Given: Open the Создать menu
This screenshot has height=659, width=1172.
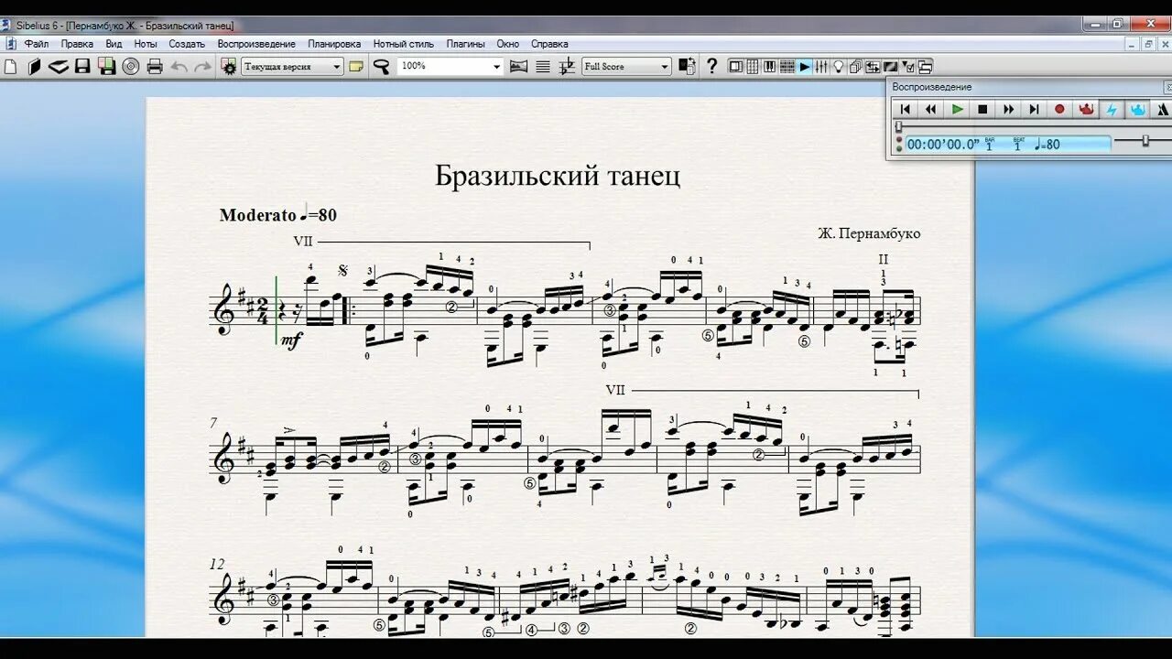Looking at the screenshot, I should pos(187,43).
